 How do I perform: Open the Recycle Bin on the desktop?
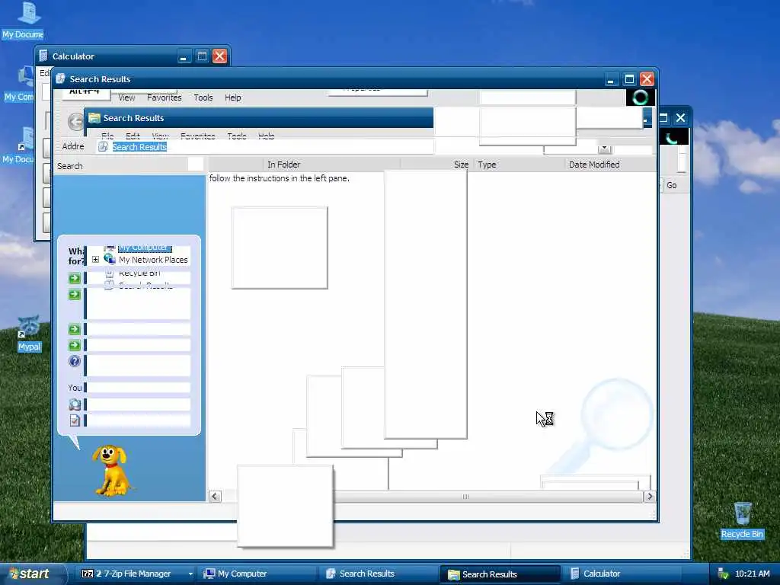click(x=742, y=520)
